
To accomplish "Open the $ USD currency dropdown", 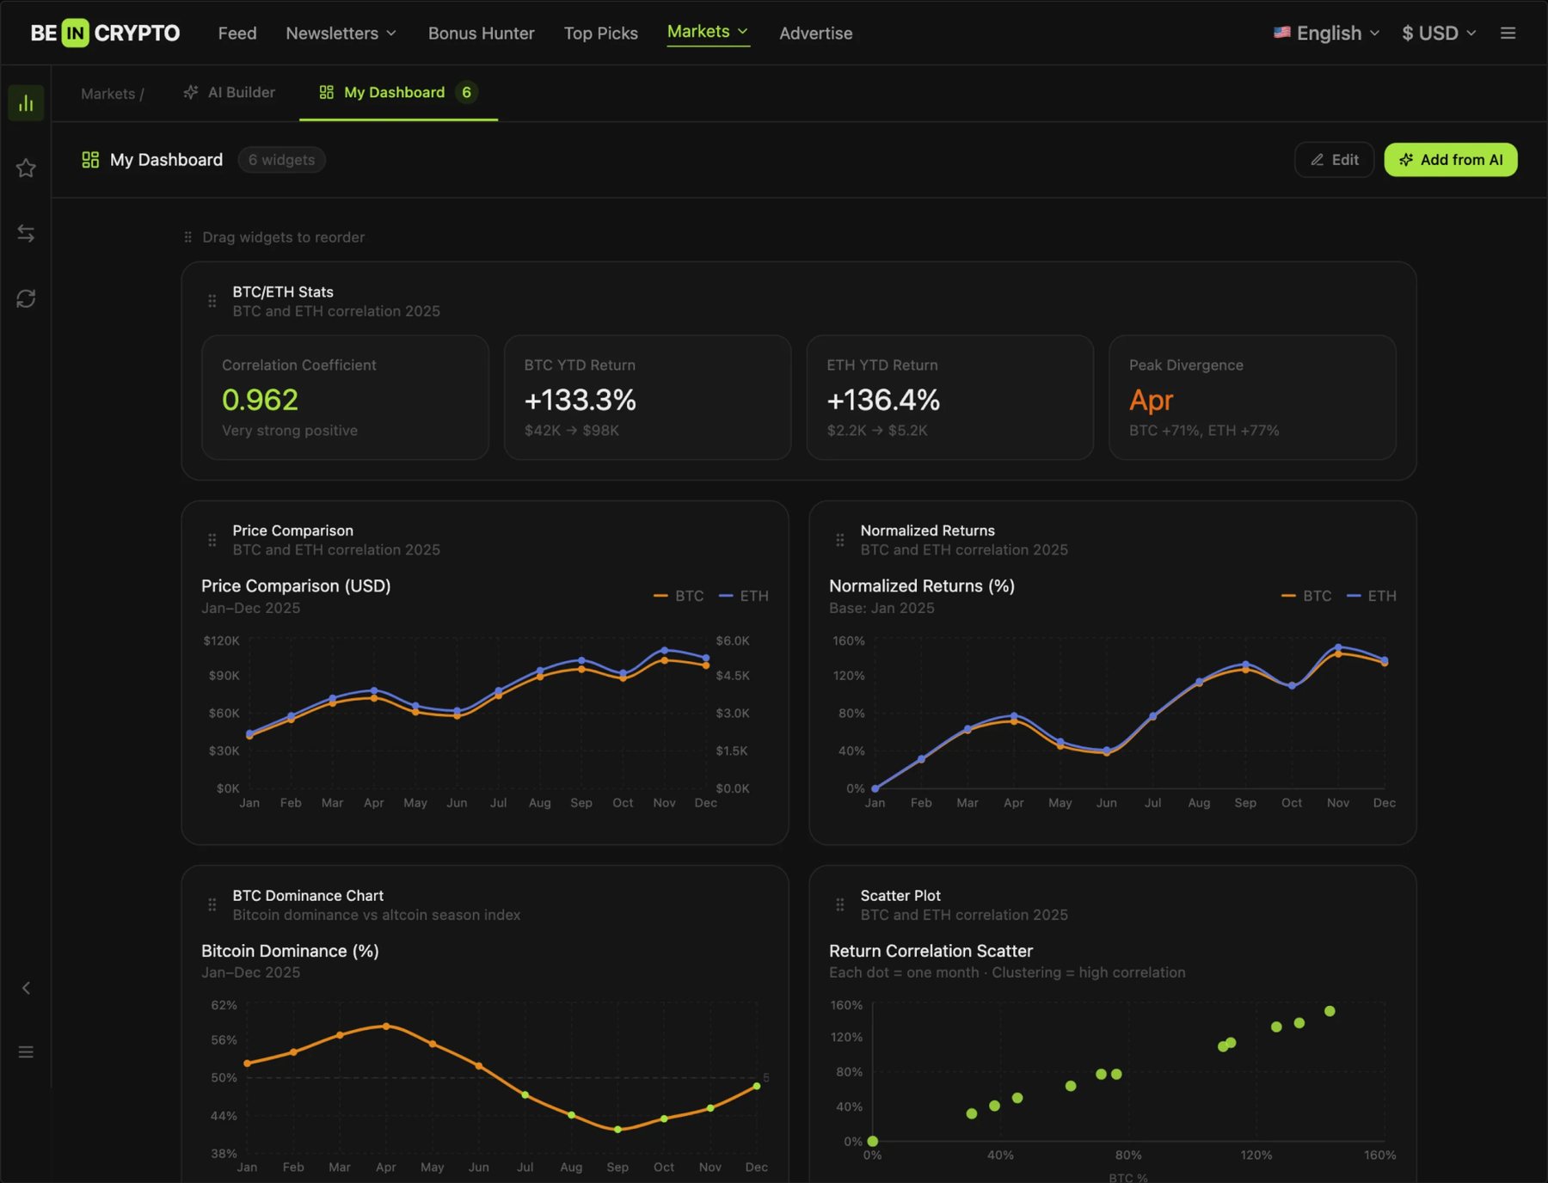I will point(1439,33).
